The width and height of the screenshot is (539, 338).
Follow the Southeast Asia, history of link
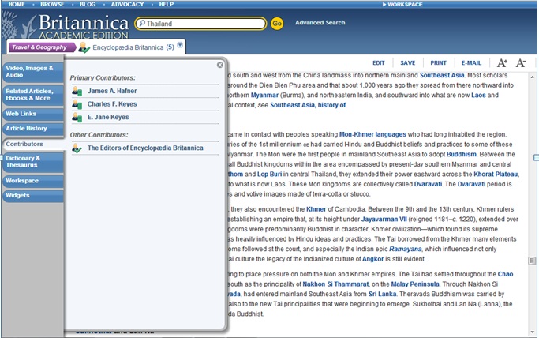tap(308, 105)
